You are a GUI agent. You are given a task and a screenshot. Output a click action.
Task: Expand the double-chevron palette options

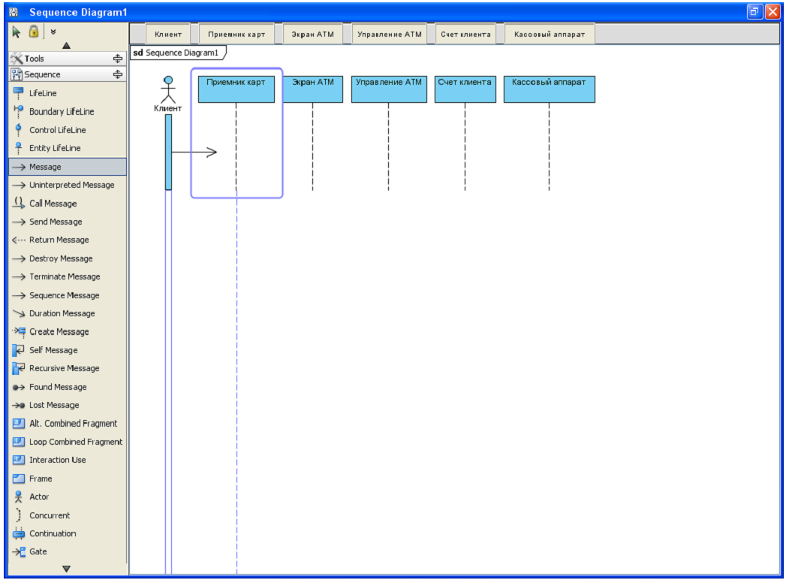coord(53,32)
